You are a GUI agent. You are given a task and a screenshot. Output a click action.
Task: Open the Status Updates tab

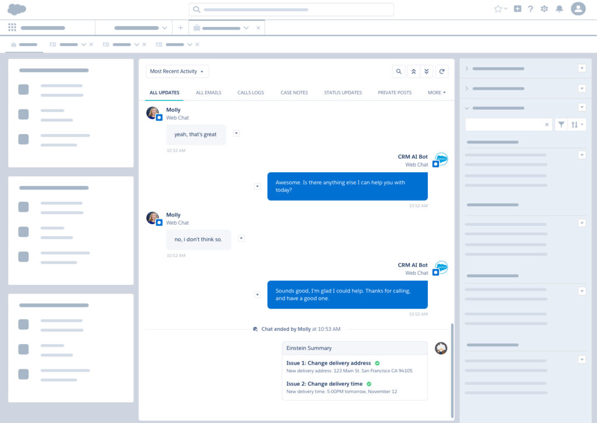[343, 93]
